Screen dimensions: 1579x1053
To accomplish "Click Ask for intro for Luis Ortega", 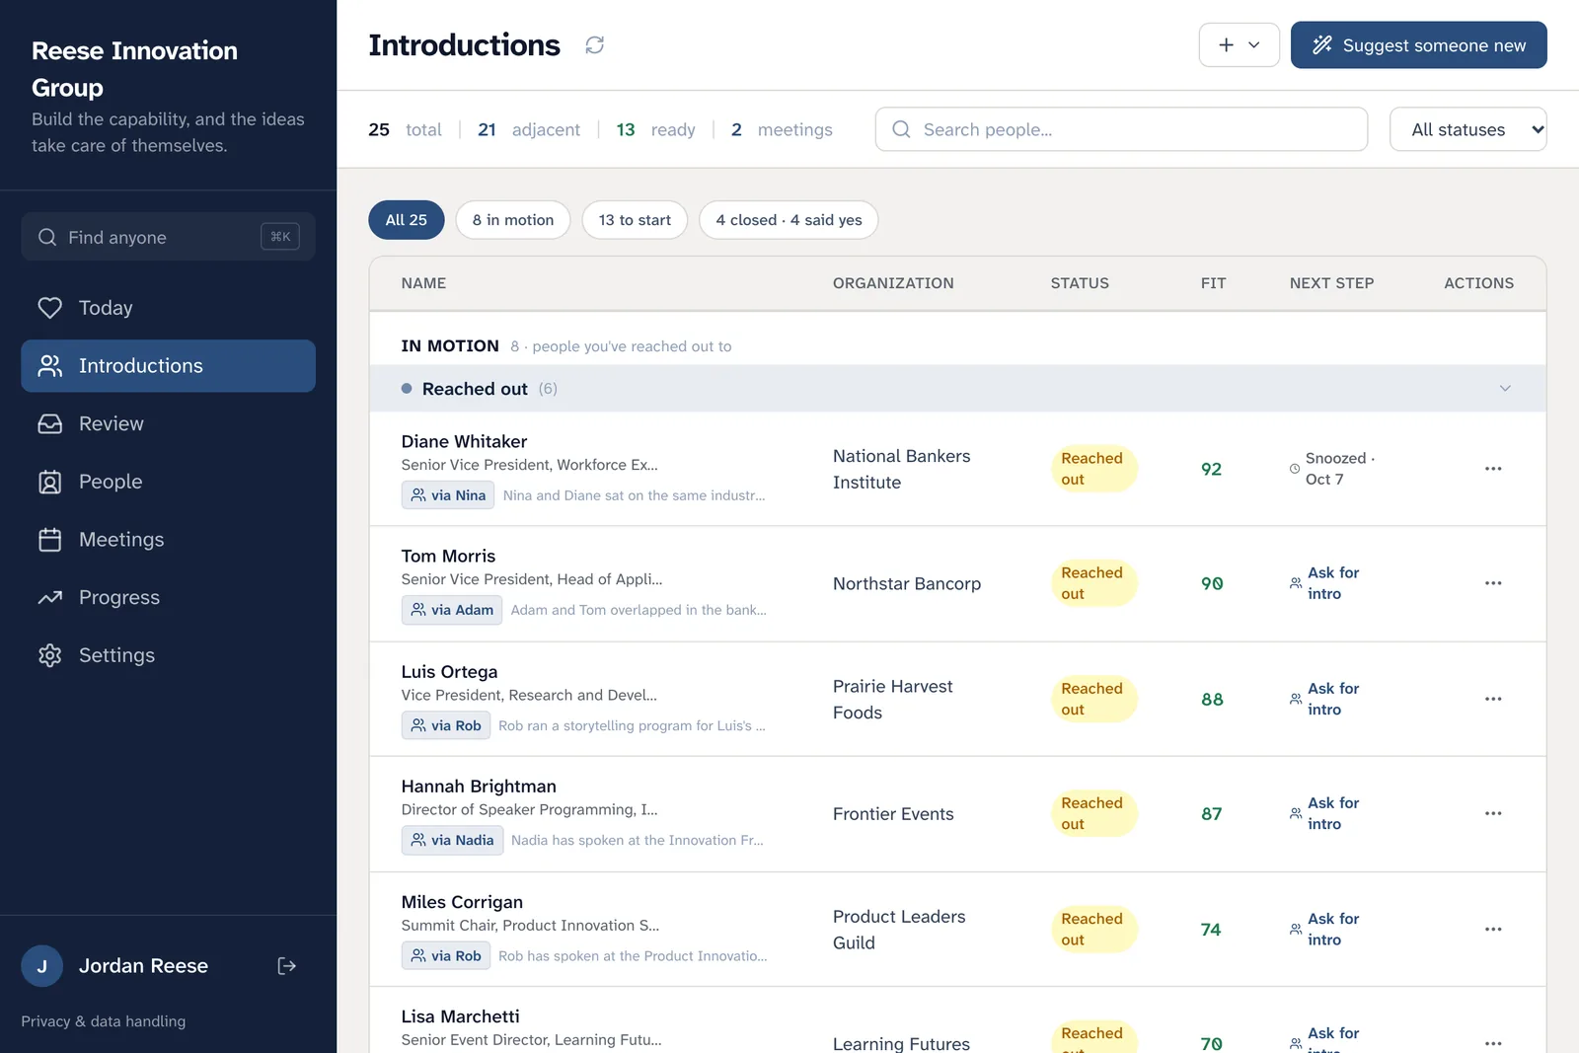I will [1324, 699].
